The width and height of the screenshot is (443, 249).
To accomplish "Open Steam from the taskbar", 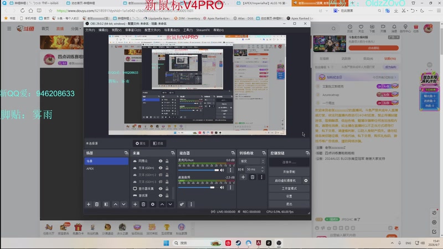I will [x=239, y=243].
